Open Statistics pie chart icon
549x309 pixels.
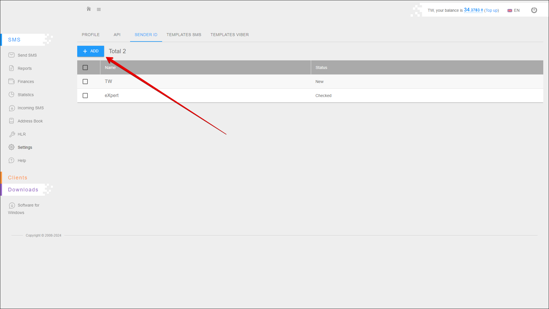(11, 94)
